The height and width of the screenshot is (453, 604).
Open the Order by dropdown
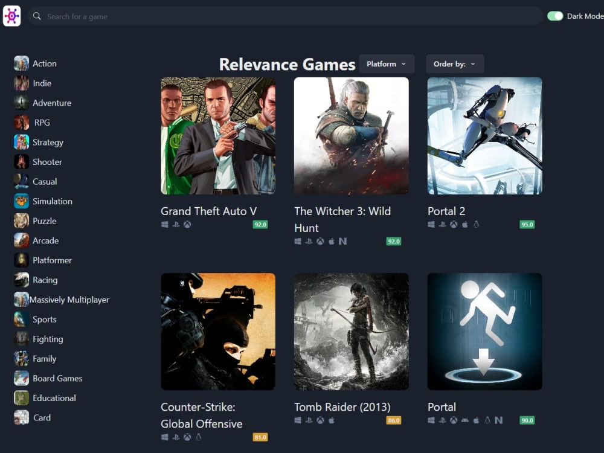(455, 64)
